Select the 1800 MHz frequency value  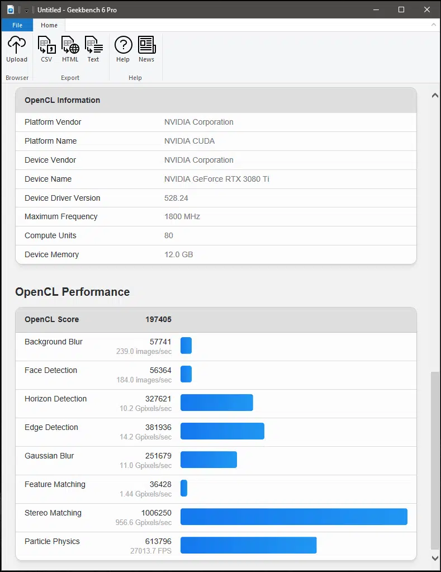(x=182, y=216)
